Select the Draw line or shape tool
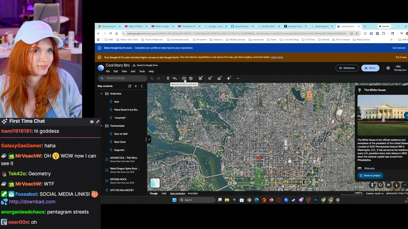Viewport: 408px width, 229px height. [175, 78]
